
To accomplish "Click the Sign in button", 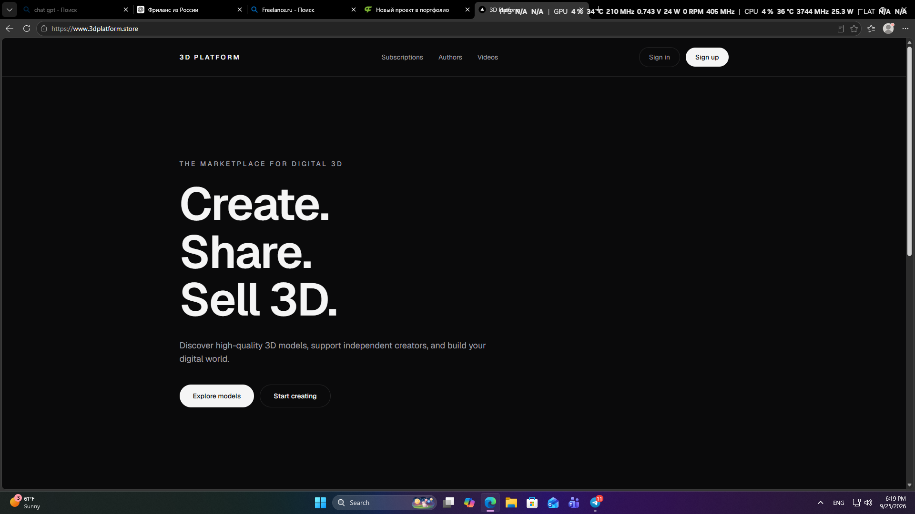I will (659, 57).
